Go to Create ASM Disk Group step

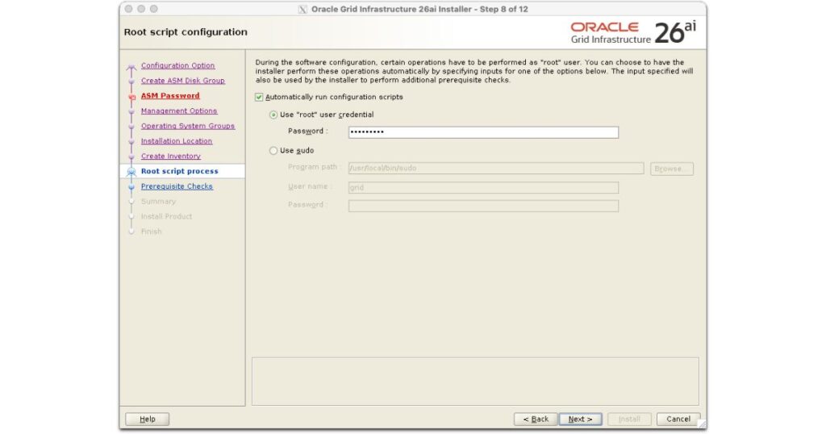[x=183, y=81]
